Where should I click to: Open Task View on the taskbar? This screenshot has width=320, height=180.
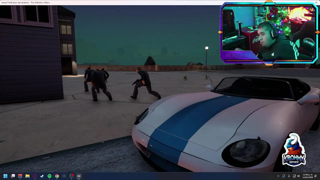(x=13, y=176)
